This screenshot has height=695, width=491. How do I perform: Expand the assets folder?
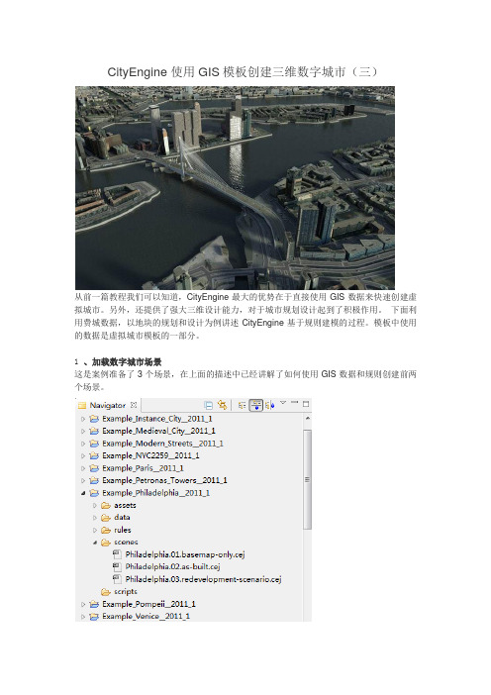[94, 505]
